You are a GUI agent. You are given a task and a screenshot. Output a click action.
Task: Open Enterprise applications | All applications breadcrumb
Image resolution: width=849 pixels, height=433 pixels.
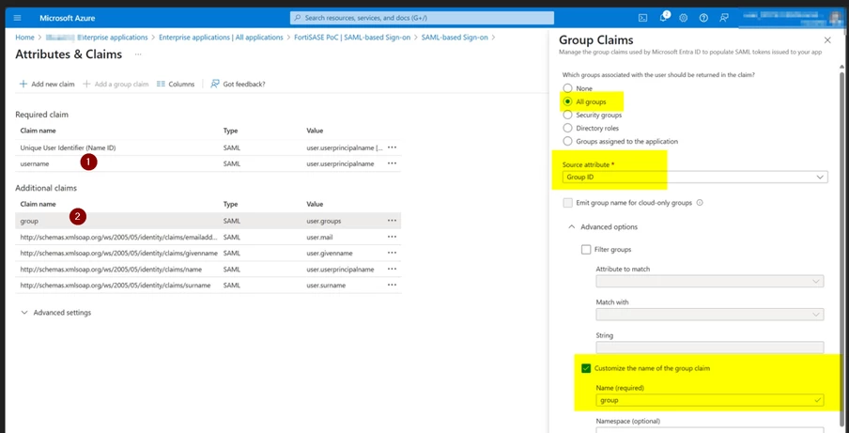point(221,38)
